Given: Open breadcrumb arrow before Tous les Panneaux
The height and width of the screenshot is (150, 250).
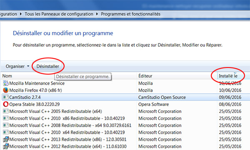Looking at the screenshot, I should [21, 14].
